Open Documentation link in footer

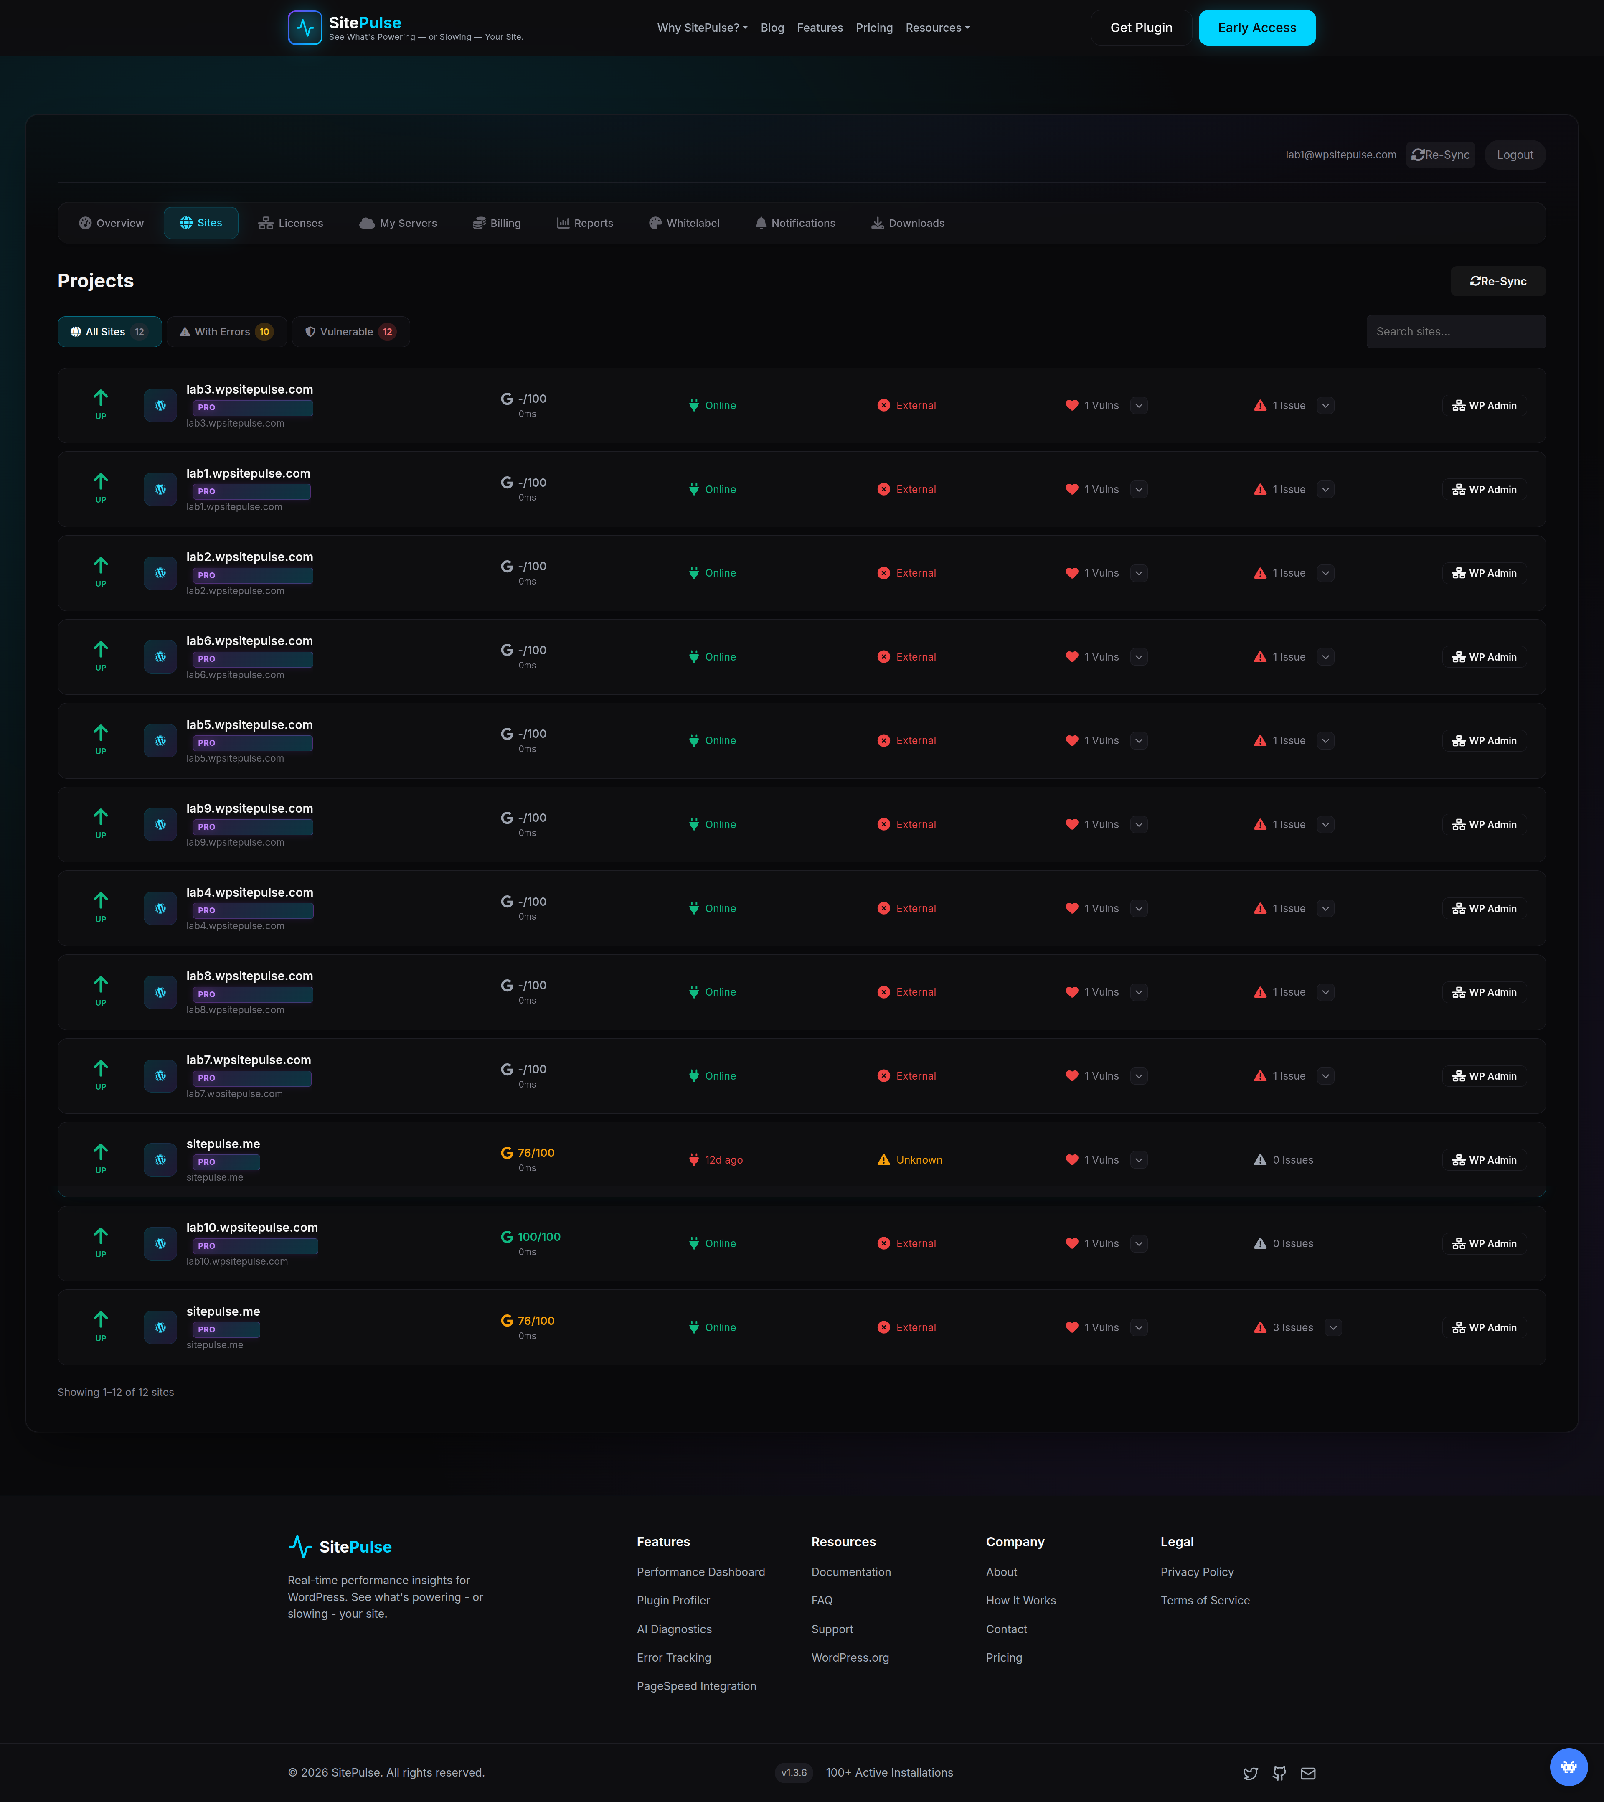click(x=850, y=1572)
